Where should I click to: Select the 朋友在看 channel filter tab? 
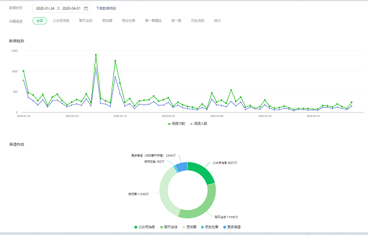(128, 21)
